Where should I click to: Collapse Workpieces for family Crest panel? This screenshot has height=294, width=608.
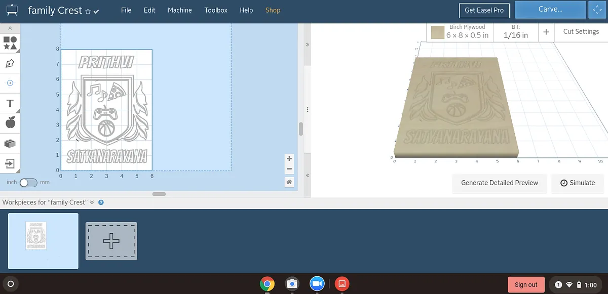(92, 202)
